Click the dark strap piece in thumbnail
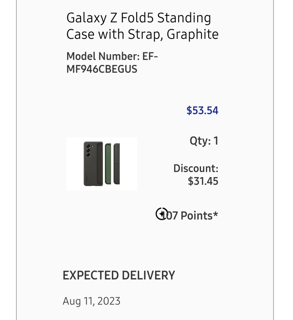The width and height of the screenshot is (293, 320). 117,164
